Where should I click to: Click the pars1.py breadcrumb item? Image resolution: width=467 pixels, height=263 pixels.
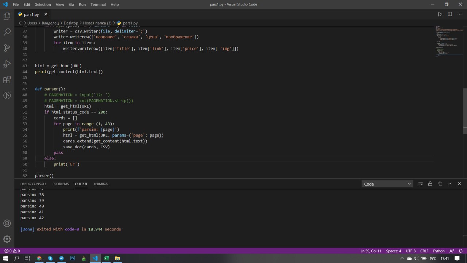(127, 23)
